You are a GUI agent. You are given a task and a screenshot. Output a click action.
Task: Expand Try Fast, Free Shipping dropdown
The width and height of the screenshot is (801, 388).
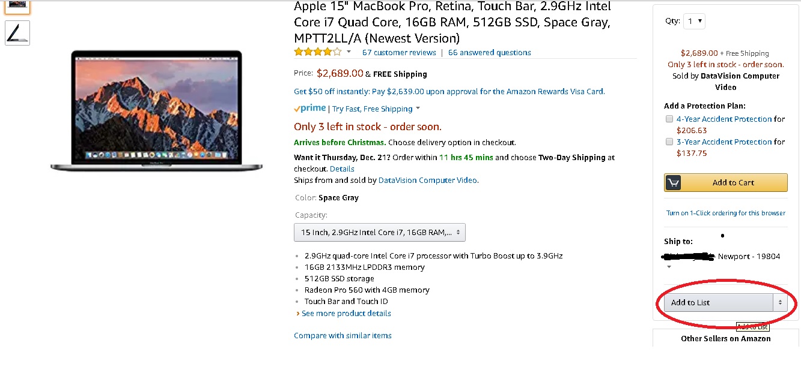[418, 109]
